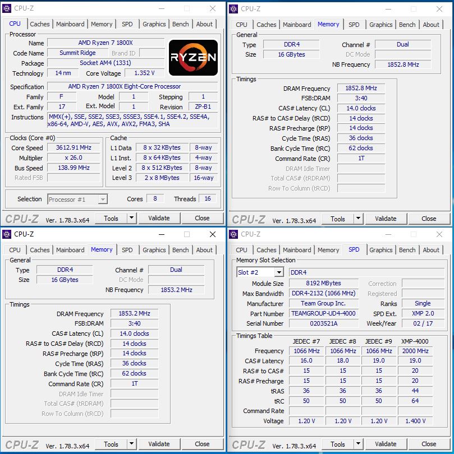Click the Close button in the CPU window

[x=202, y=218]
